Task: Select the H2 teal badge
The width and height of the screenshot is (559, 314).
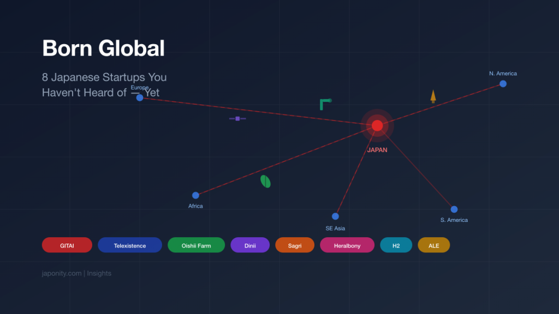Action: tap(396, 245)
